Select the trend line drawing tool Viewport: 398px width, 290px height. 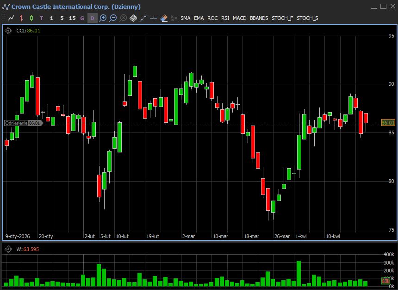coord(143,18)
